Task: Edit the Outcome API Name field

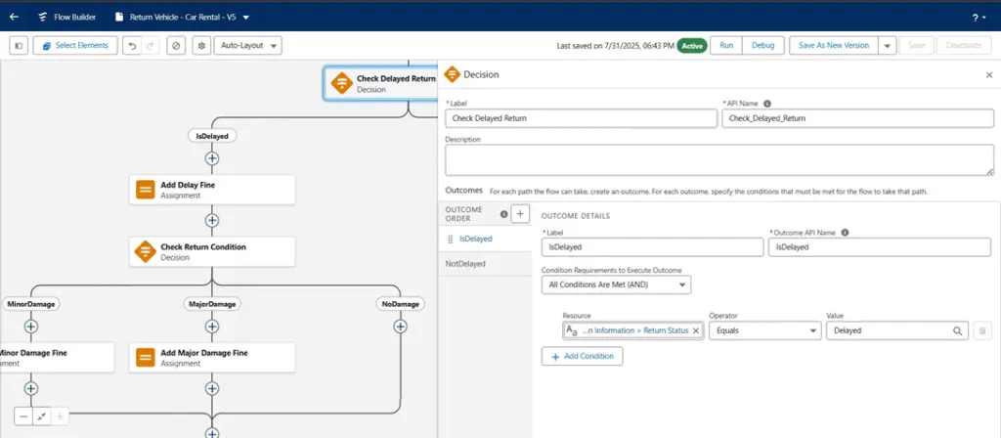Action: [x=881, y=247]
